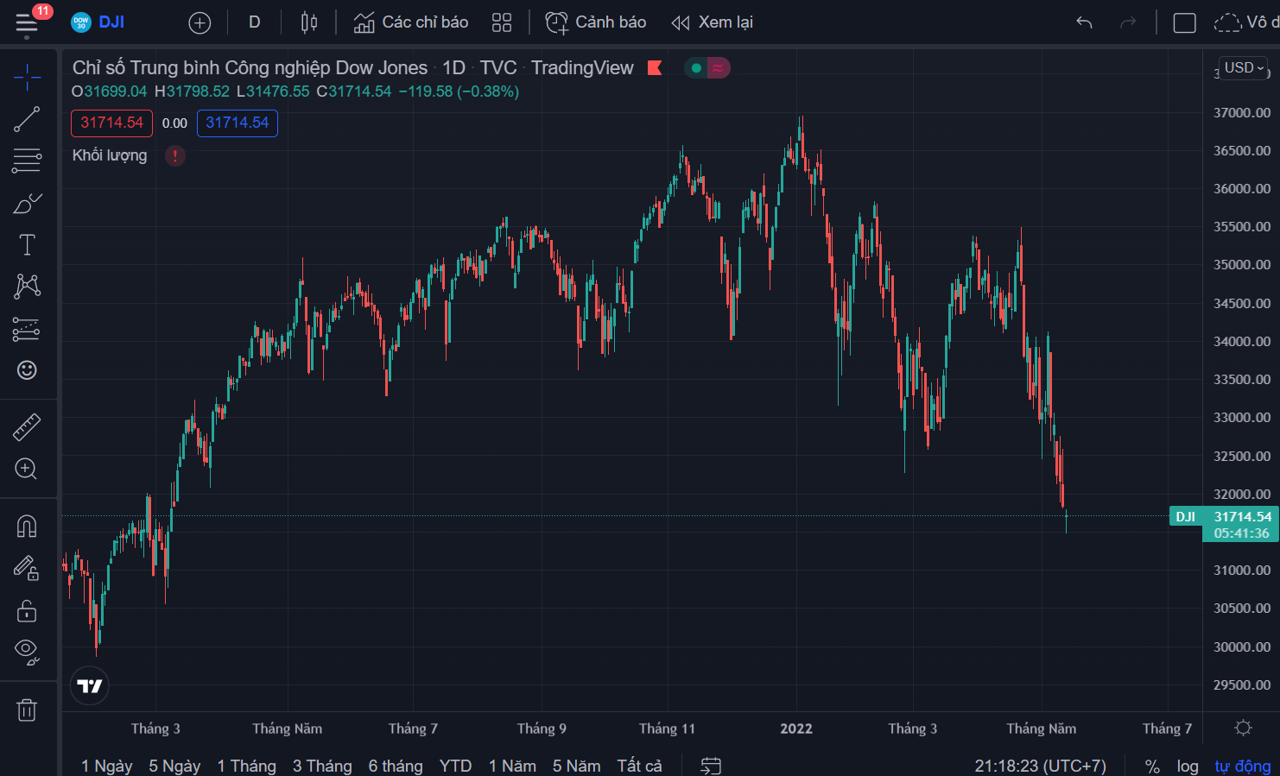Click the 37000.00 price axis label

pos(1242,112)
